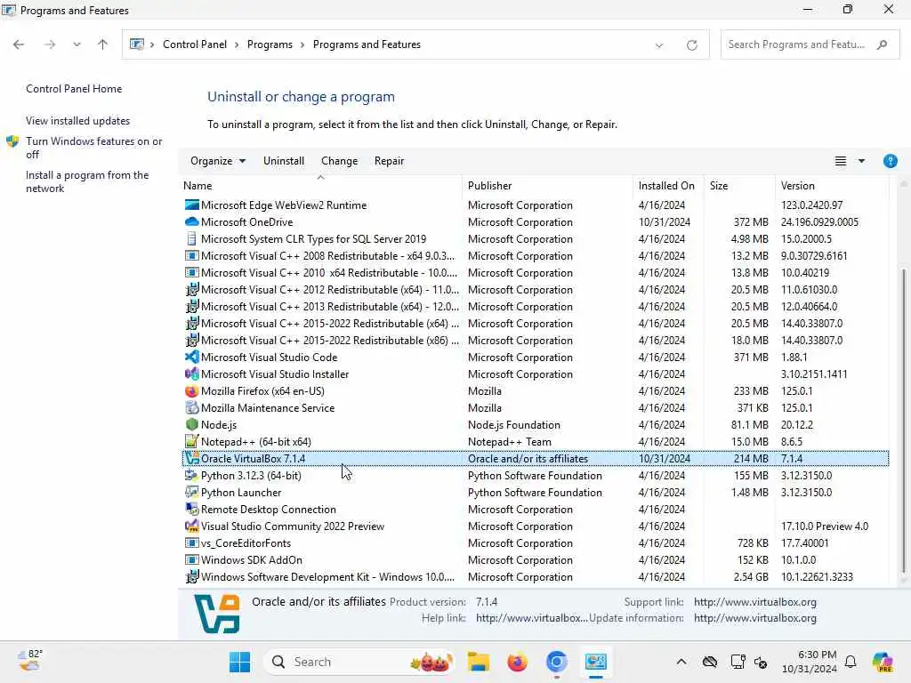Click the Visual Studio Community 2022 icon
Viewport: 911px width, 683px height.
pos(191,526)
